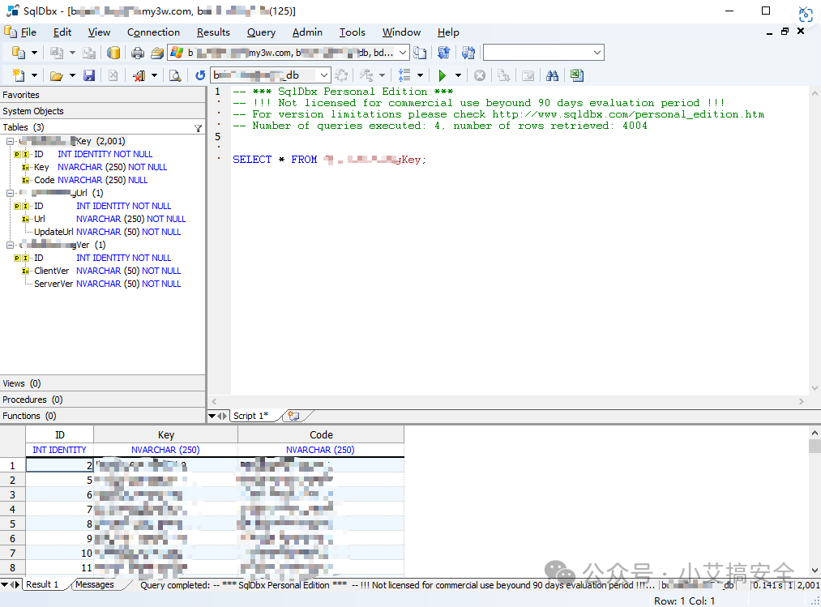
Task: Click the filter funnel icon in Tables header
Action: click(x=198, y=128)
